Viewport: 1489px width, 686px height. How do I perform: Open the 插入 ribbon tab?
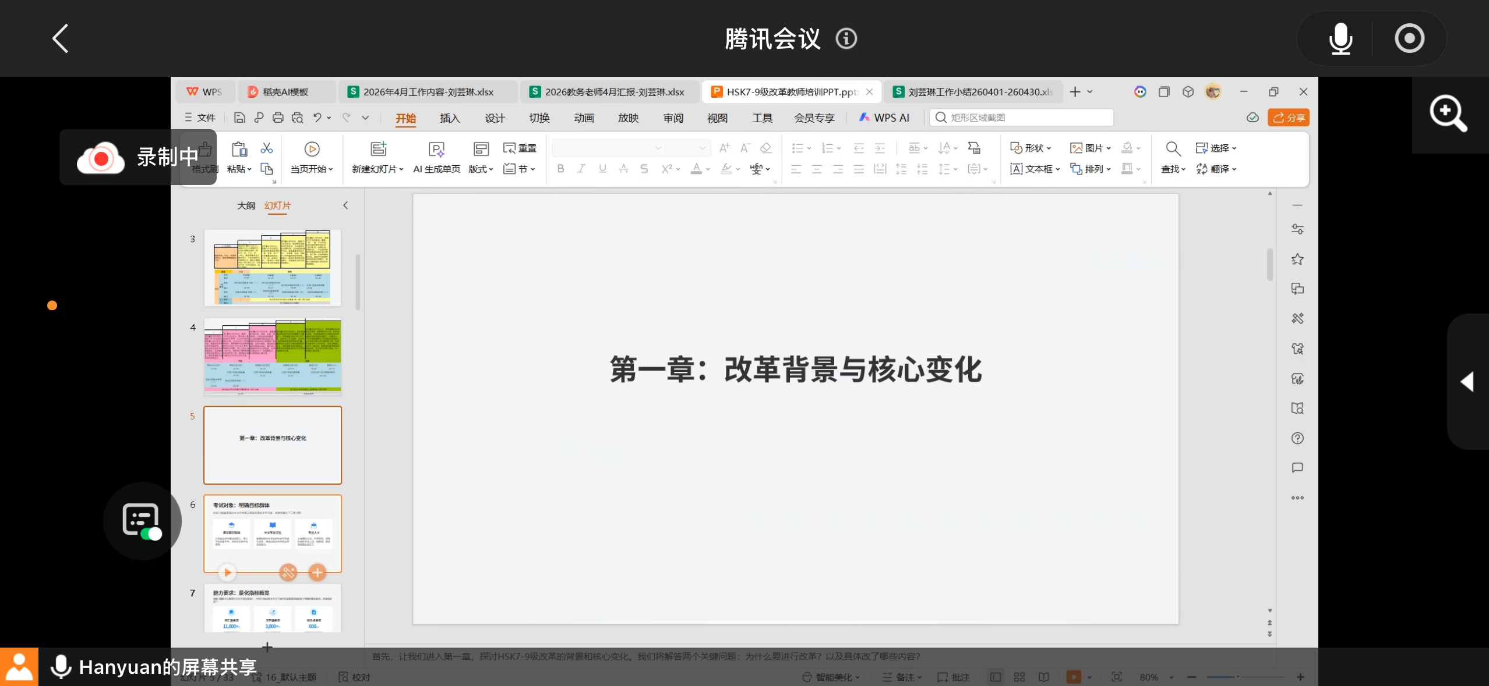click(x=450, y=118)
